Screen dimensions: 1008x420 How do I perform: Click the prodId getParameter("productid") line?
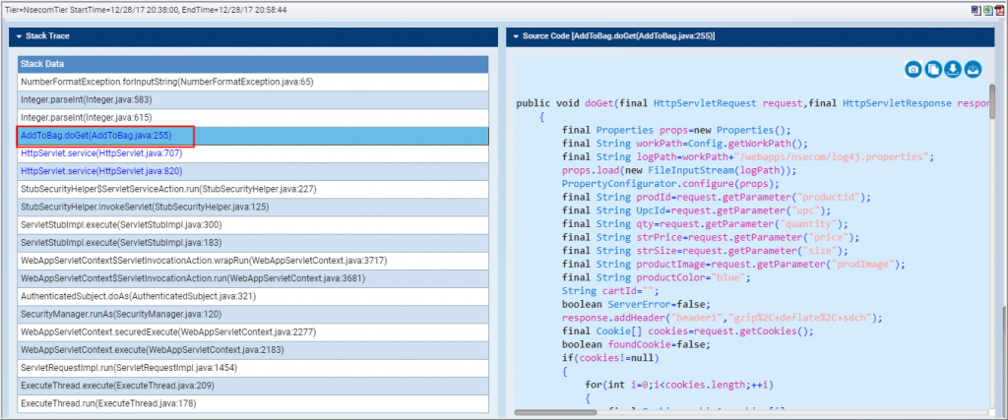pos(717,197)
